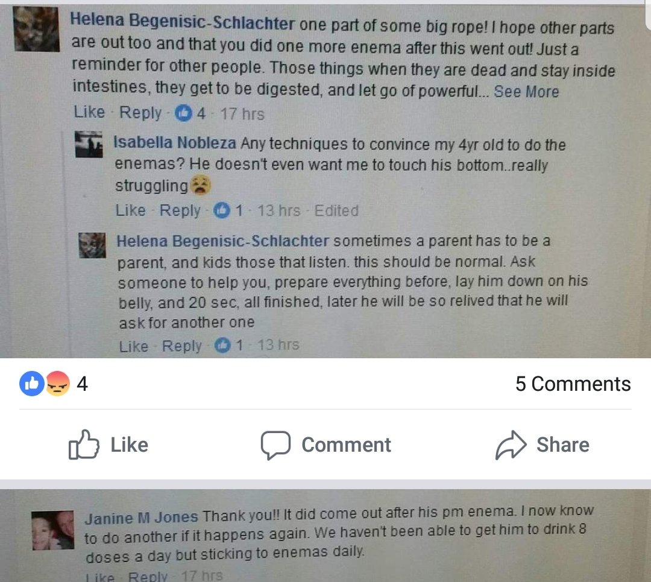Click the like count icon on Helena's first comment
The height and width of the screenshot is (582, 651).
click(183, 113)
